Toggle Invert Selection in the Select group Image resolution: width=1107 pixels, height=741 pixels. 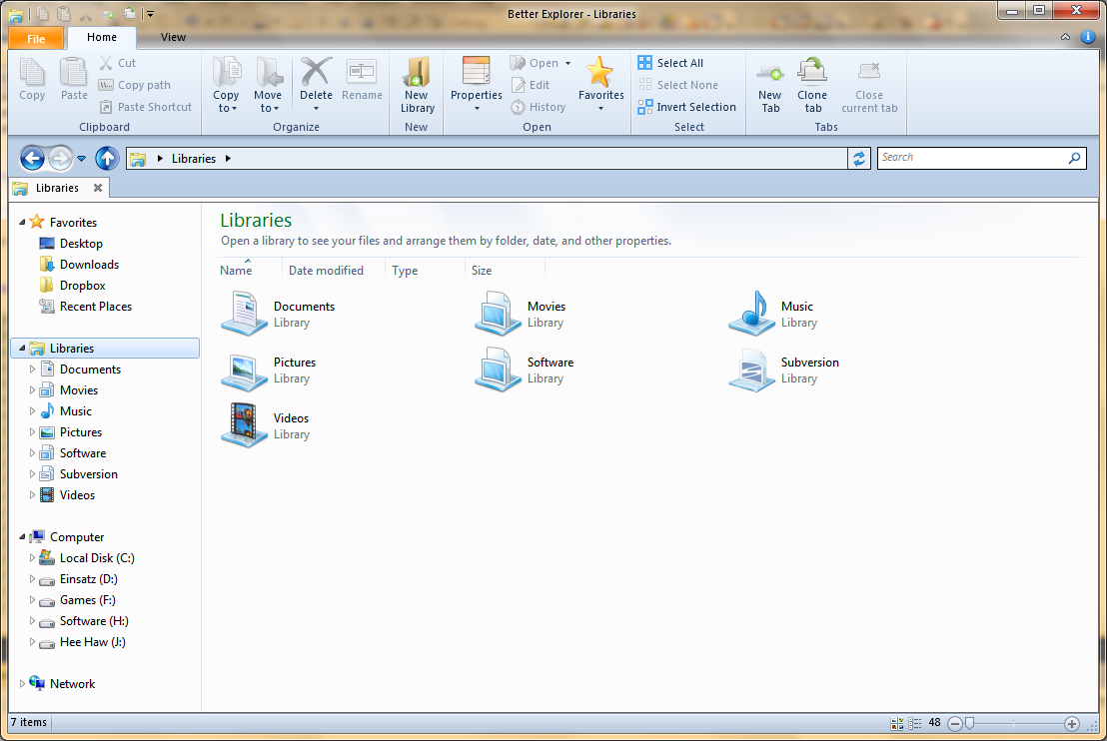[x=687, y=107]
